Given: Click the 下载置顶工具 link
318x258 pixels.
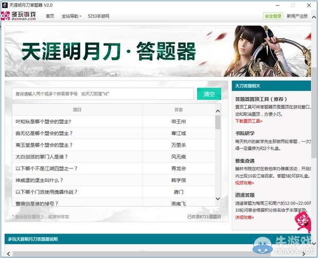Looking at the screenshot, I should (249, 121).
